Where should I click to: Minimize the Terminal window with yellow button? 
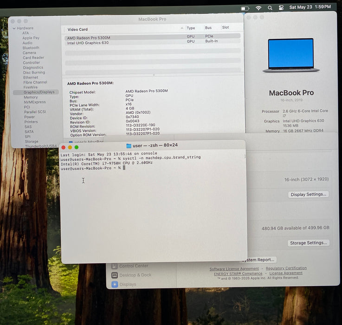70,147
